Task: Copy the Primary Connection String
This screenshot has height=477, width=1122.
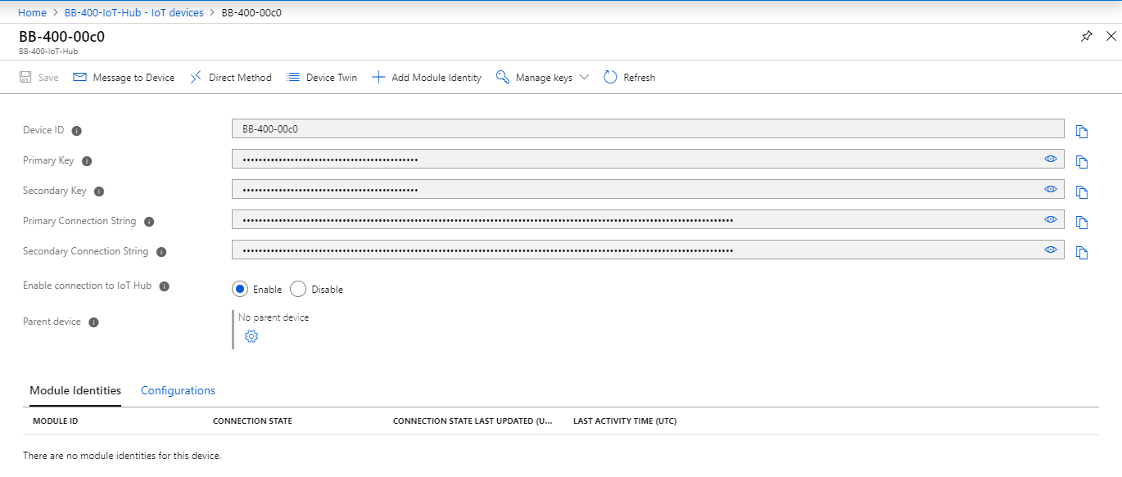Action: point(1082,222)
